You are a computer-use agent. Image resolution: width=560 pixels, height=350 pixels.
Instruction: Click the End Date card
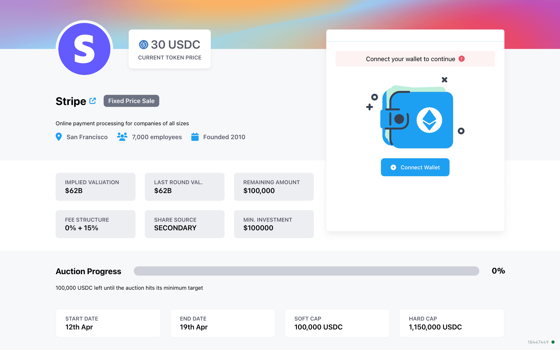pyautogui.click(x=222, y=323)
